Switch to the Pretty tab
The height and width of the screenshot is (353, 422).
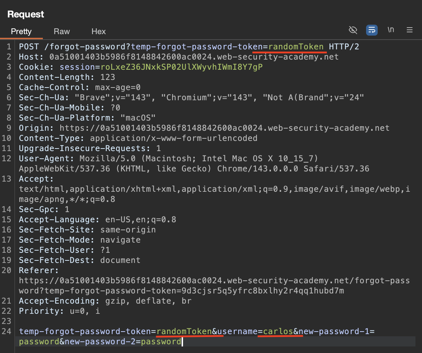click(21, 32)
